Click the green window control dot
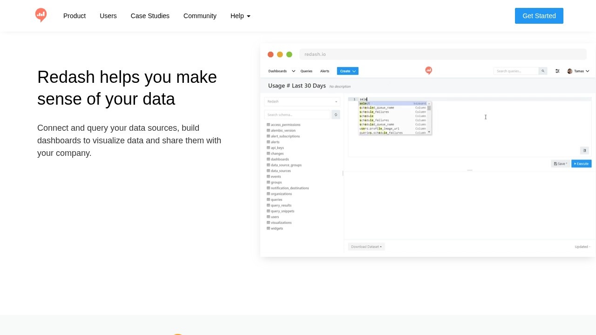The width and height of the screenshot is (596, 335). [x=289, y=54]
